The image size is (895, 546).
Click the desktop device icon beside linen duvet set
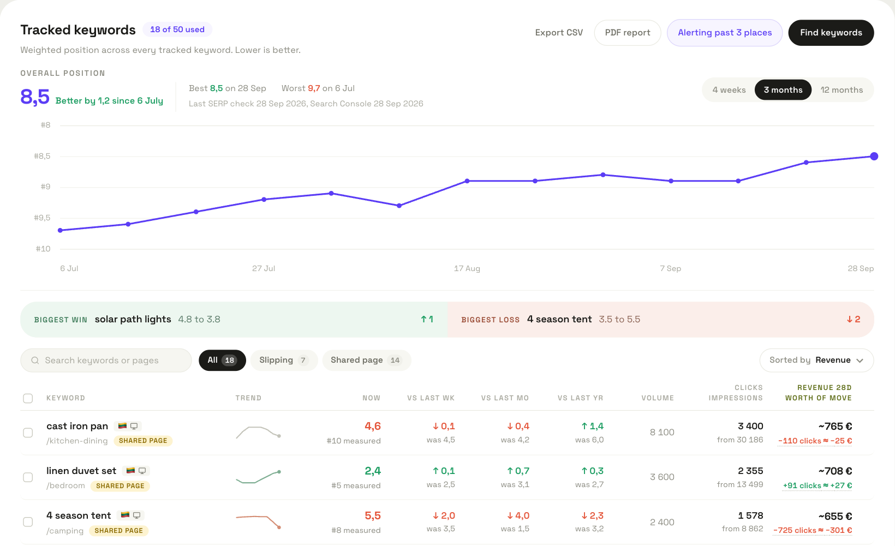click(142, 471)
